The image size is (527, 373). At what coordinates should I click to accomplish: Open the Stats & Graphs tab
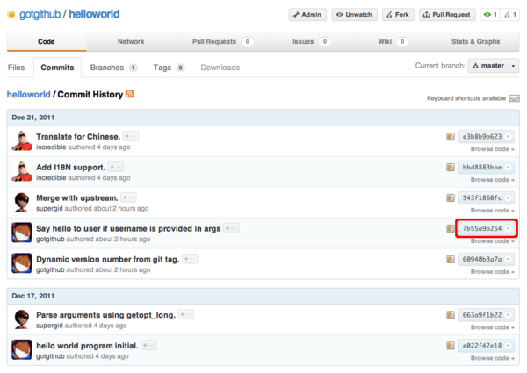point(475,41)
